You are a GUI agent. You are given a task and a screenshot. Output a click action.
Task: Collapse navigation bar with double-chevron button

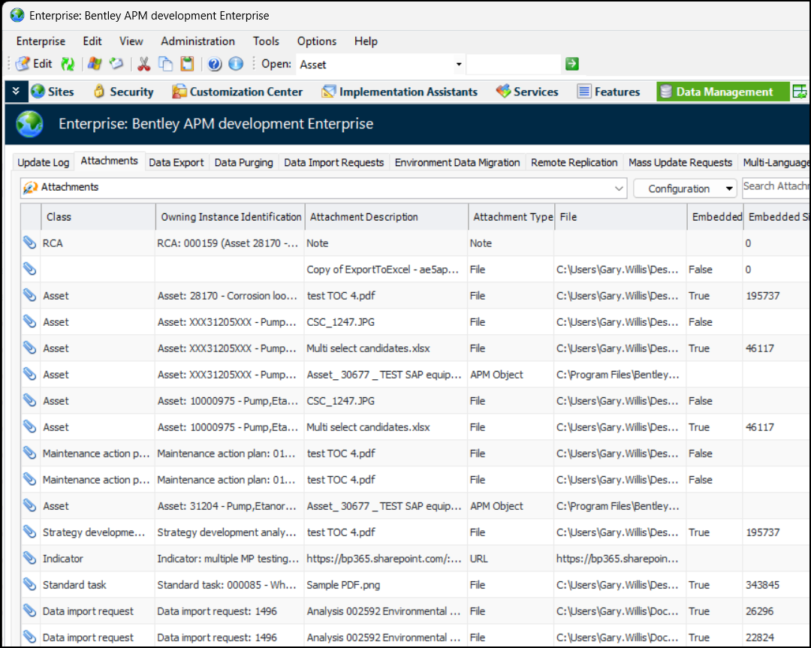16,91
